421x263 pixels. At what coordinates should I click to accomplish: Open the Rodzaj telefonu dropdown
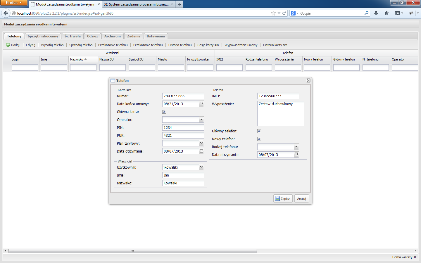tap(296, 147)
